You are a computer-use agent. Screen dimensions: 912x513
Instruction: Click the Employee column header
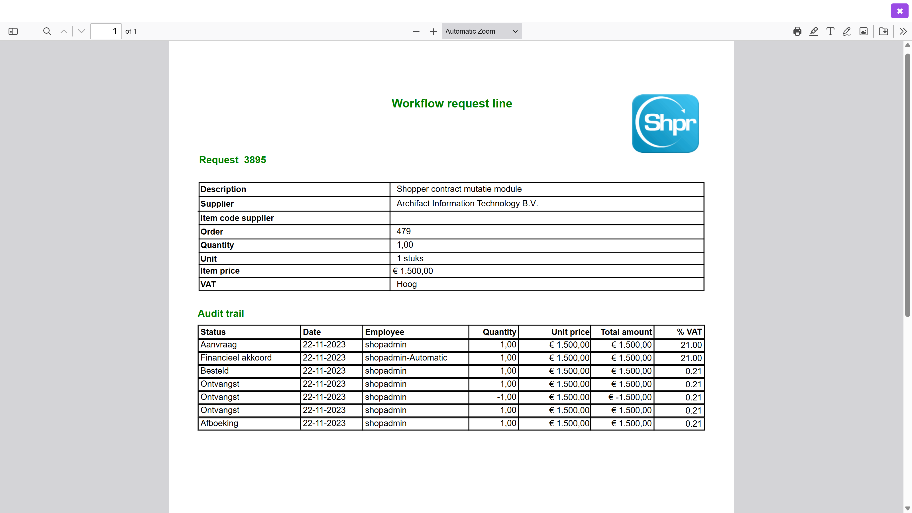tap(415, 332)
